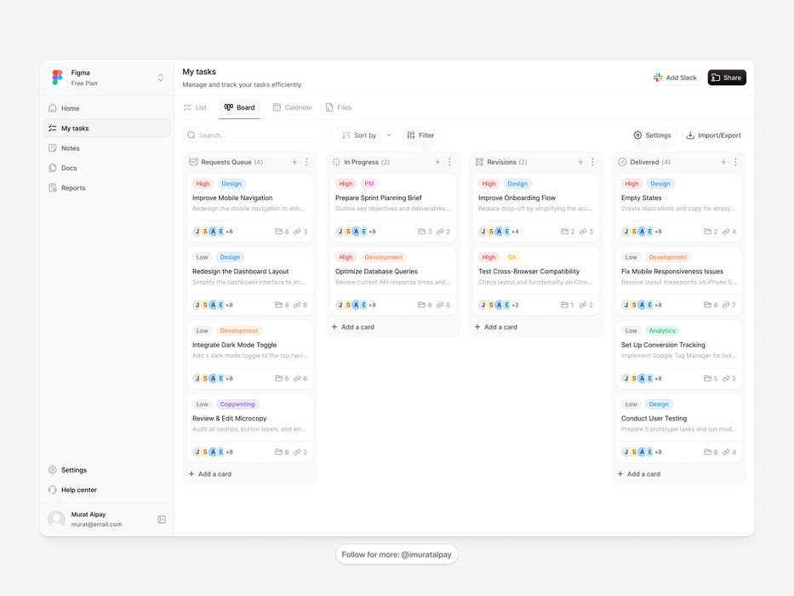Open three-dot menu for Delivered column

[735, 162]
